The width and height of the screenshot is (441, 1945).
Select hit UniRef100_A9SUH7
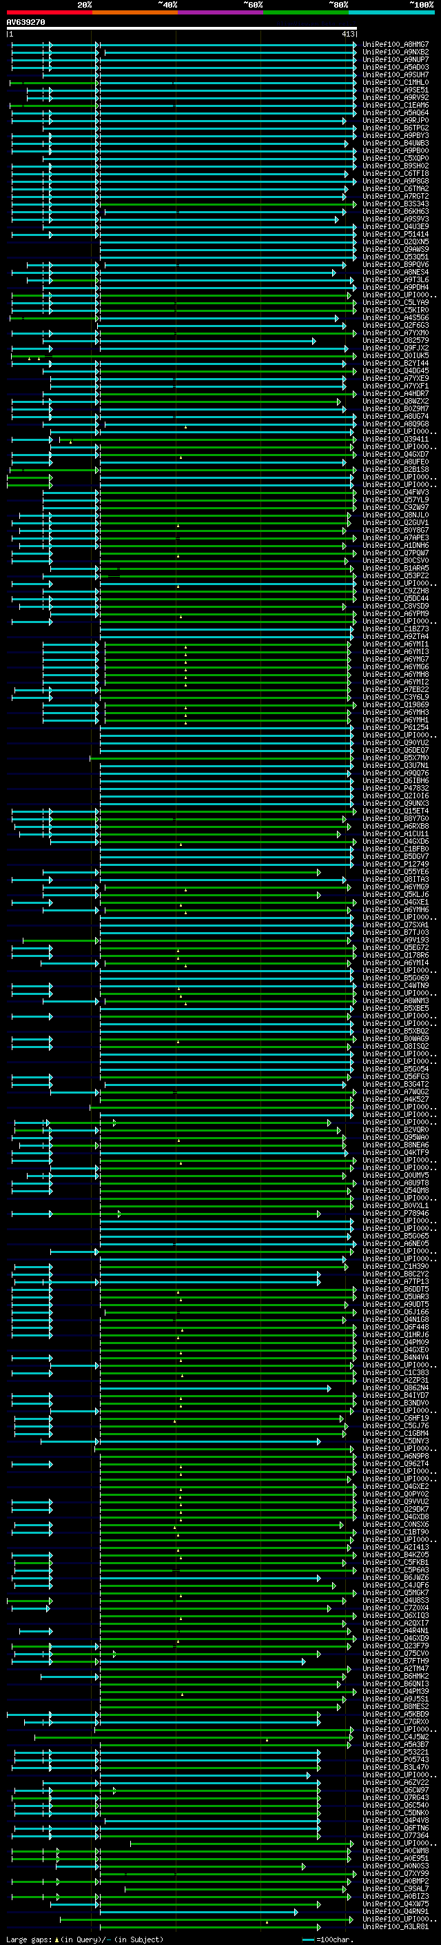[396, 75]
